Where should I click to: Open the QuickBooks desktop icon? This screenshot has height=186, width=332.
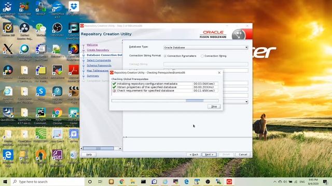click(x=8, y=114)
